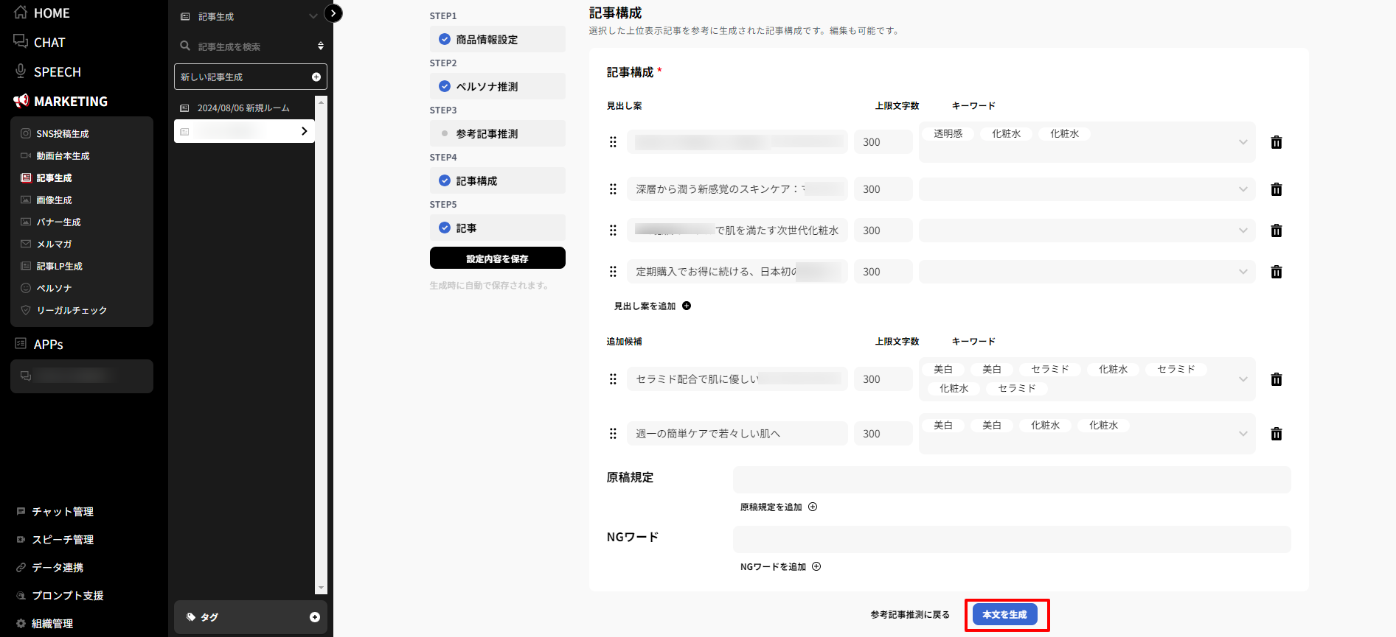Open リーガルチェック menu item
This screenshot has height=637, width=1396.
72,310
